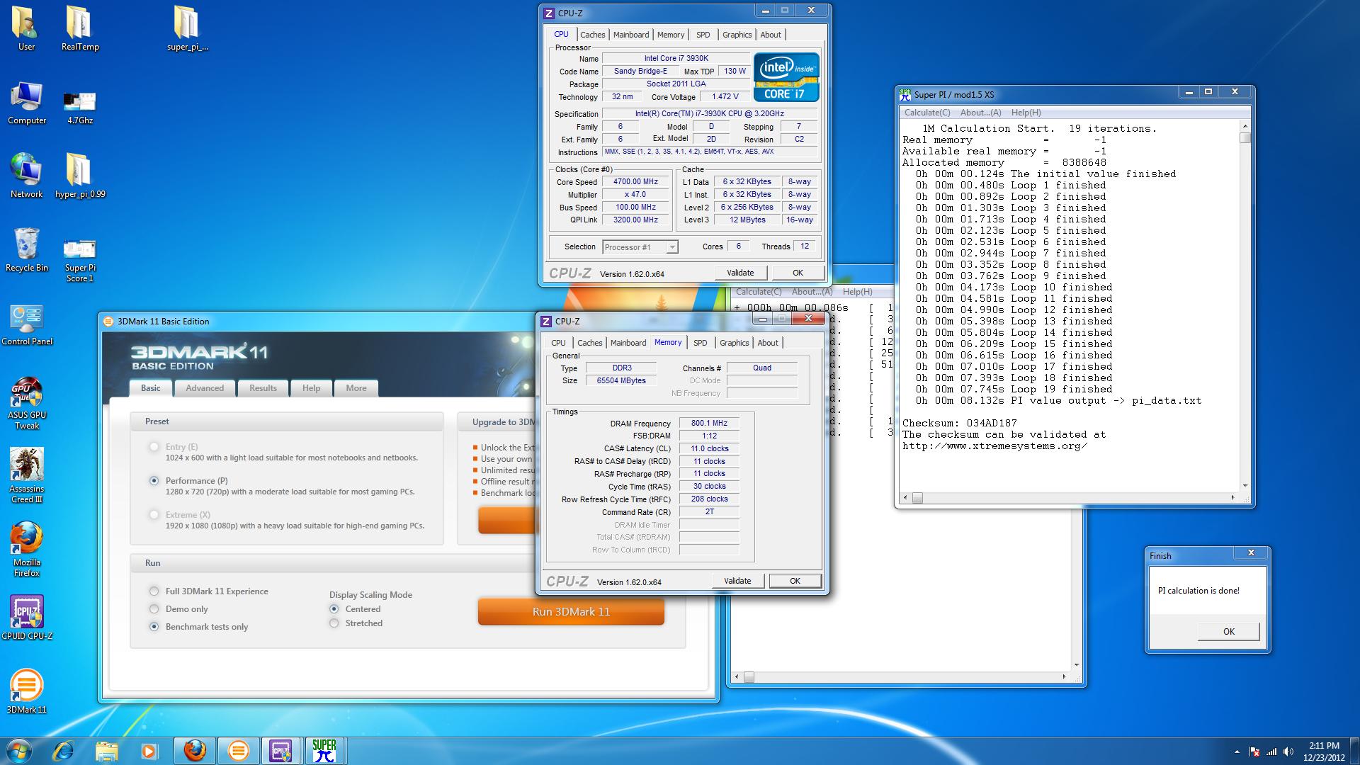This screenshot has height=765, width=1360.
Task: Launch Assassins Creed III shortcut
Action: pos(27,475)
